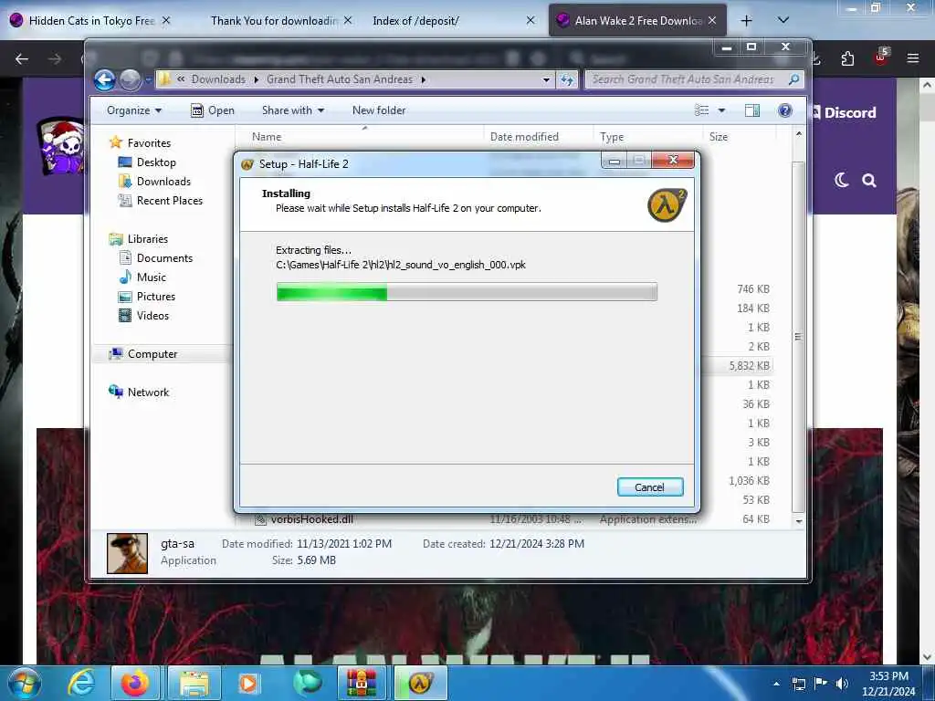Screen dimensions: 935x701
Task: Open WinRAR taskbar icon
Action: pyautogui.click(x=362, y=683)
